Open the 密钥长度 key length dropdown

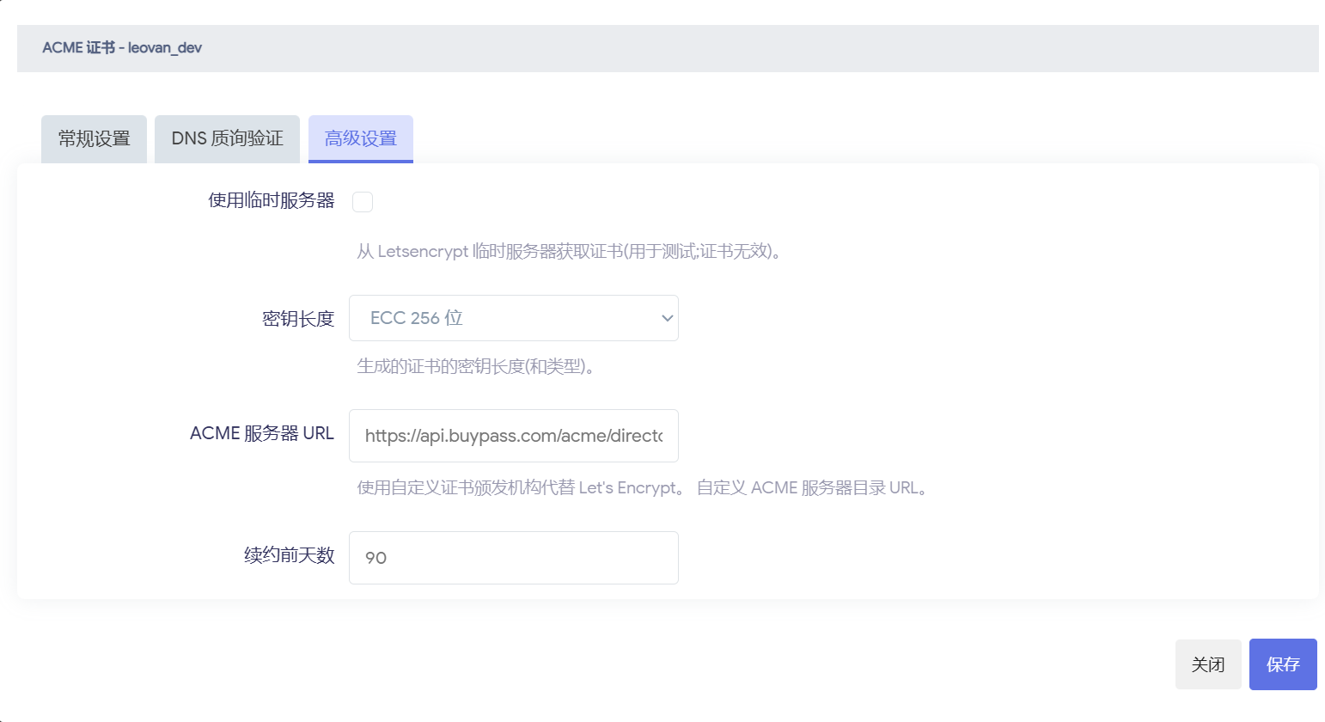513,317
